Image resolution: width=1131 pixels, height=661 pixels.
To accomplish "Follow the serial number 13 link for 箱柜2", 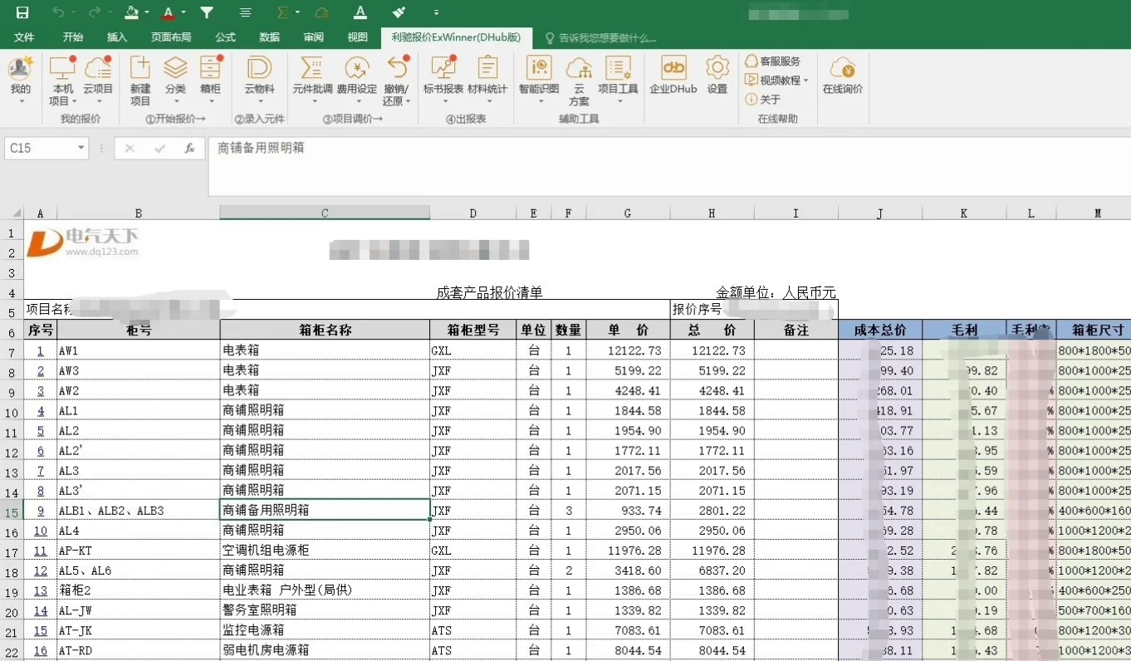I will click(41, 590).
